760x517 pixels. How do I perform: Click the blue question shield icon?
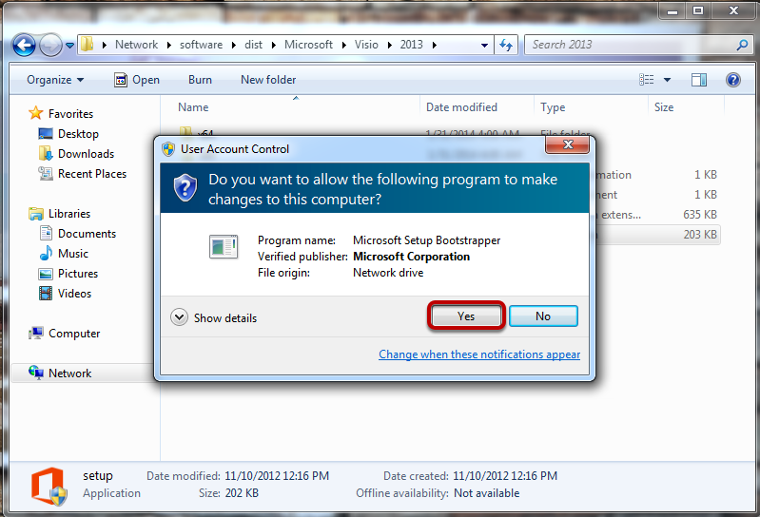coord(185,188)
